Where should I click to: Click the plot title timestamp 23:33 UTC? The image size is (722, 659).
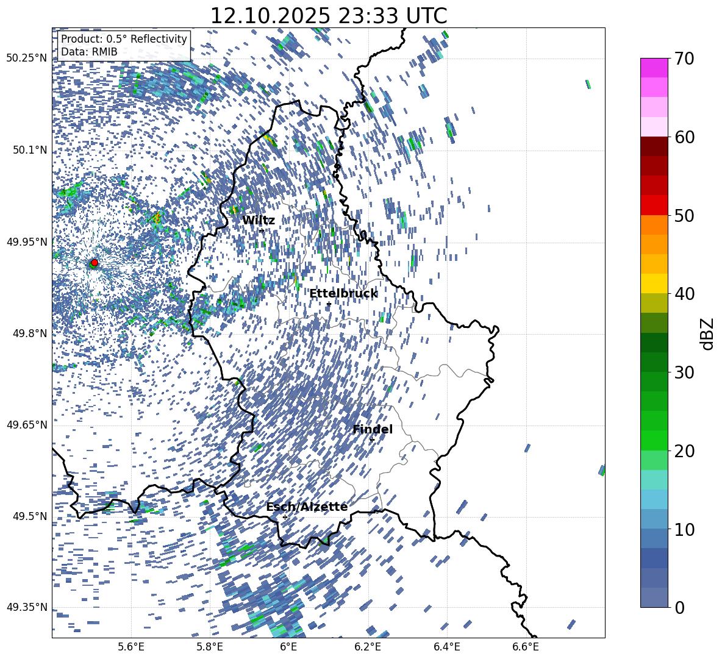click(x=392, y=16)
